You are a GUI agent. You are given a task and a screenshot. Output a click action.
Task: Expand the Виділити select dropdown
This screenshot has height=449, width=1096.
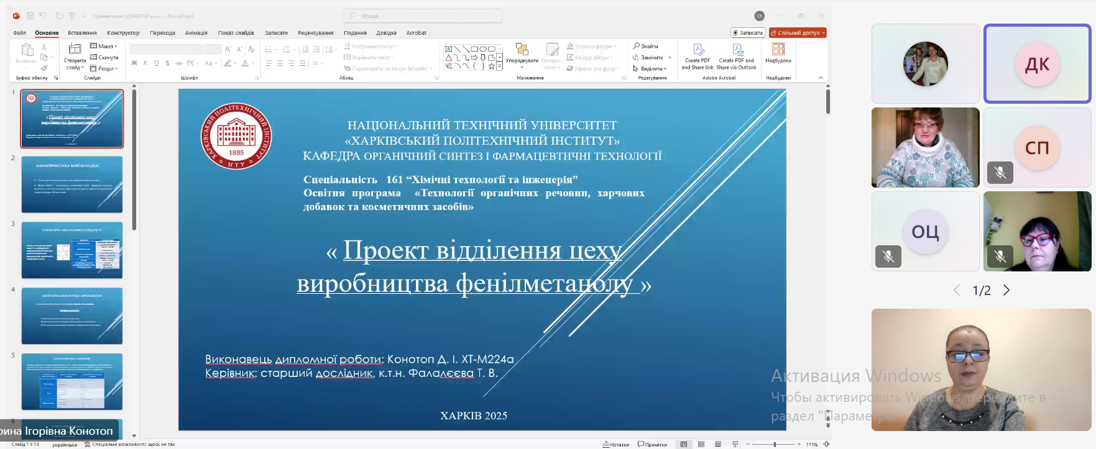click(650, 68)
